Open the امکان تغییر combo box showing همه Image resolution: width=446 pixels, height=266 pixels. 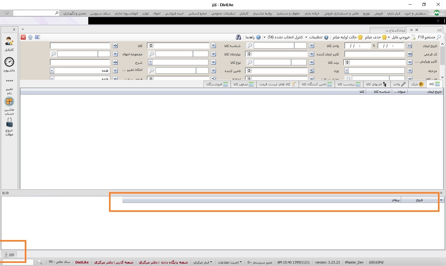52,71
